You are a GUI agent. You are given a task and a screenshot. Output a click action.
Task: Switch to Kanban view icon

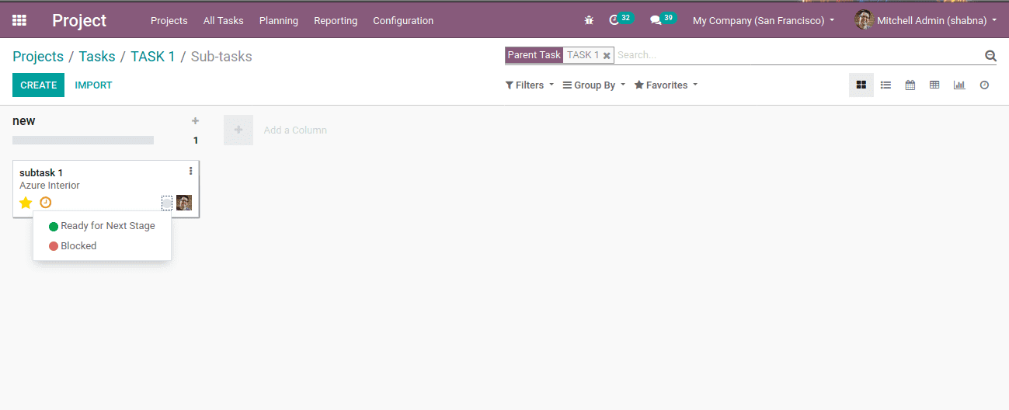pyautogui.click(x=861, y=85)
